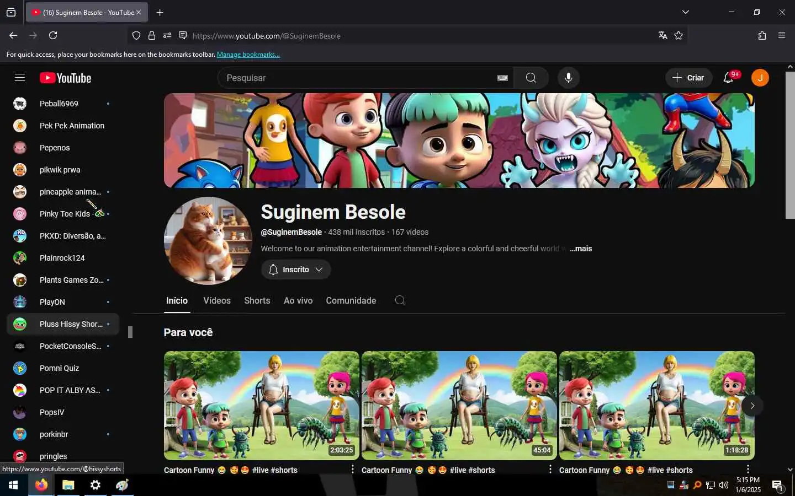The image size is (795, 496).
Task: List all tabs dropdown arrow
Action: (686, 12)
